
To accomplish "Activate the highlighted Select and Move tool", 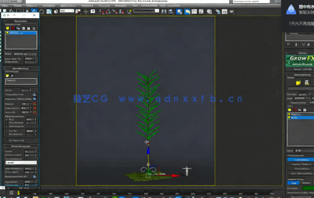I will click(34, 11).
